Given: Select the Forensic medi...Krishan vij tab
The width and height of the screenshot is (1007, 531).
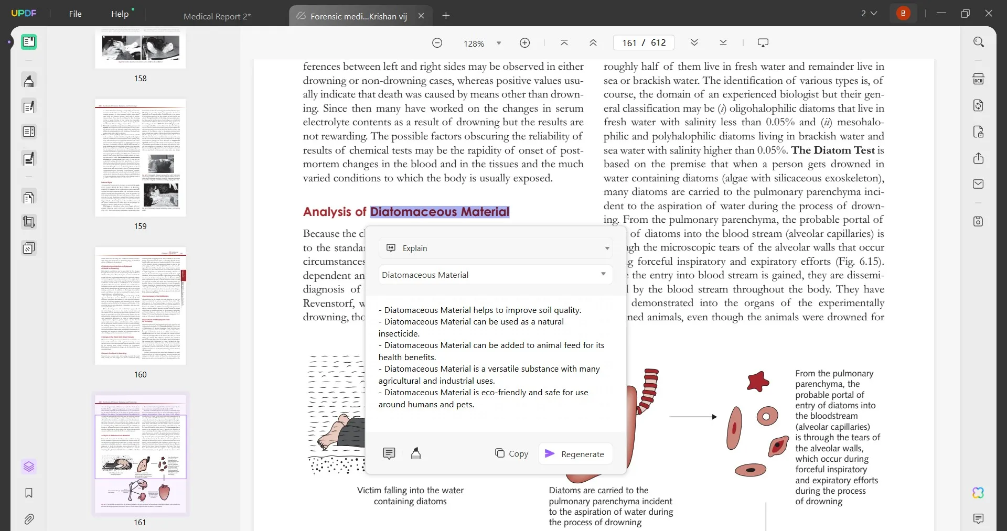Looking at the screenshot, I should tap(359, 16).
